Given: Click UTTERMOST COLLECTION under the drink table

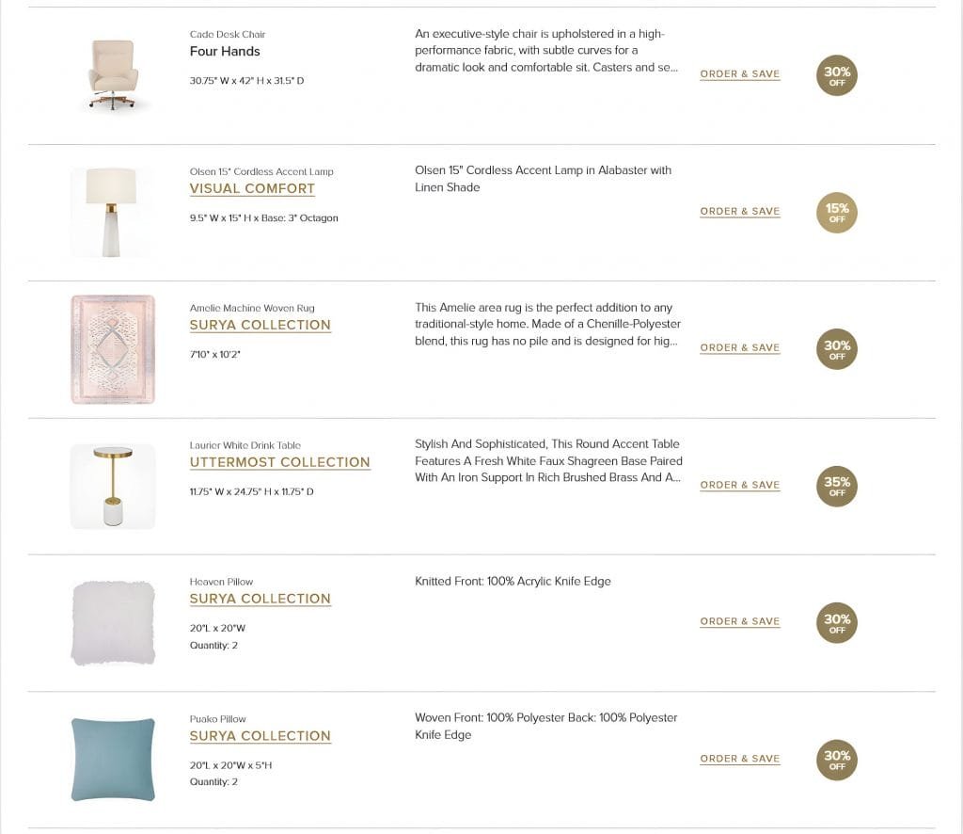Looking at the screenshot, I should coord(279,462).
